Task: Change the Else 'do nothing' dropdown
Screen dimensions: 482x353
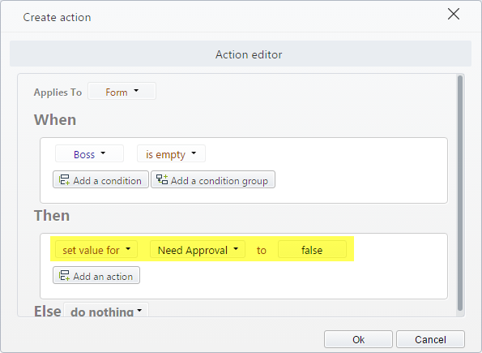Action: (x=106, y=311)
